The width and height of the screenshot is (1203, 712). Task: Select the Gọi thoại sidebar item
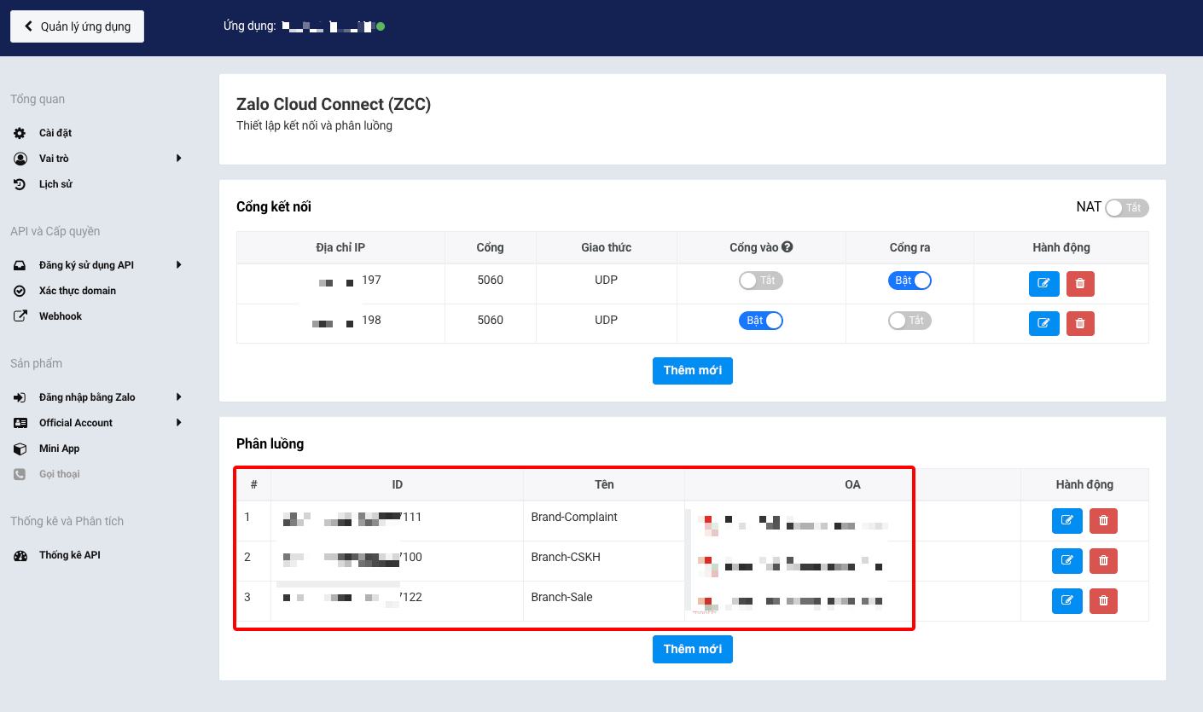(x=60, y=474)
